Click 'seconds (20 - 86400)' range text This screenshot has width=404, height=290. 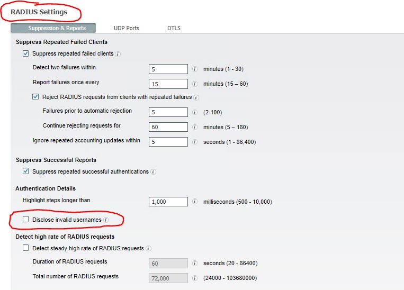(x=230, y=263)
